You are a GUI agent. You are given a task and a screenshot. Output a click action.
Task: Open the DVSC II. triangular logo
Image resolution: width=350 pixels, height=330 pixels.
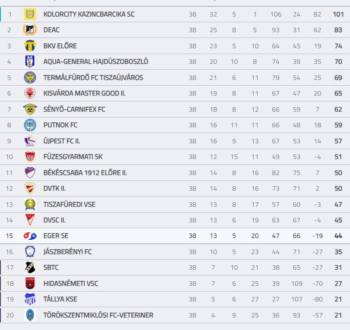tap(30, 220)
